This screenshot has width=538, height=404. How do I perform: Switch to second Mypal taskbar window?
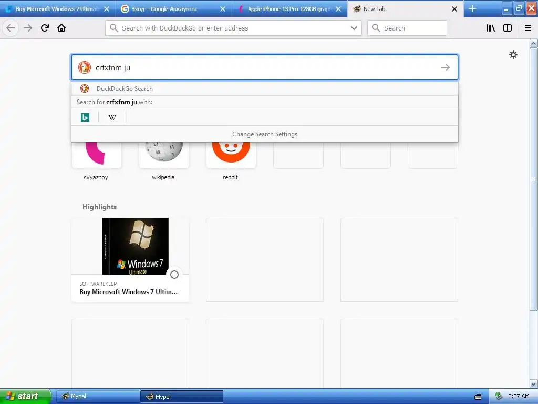tap(181, 397)
